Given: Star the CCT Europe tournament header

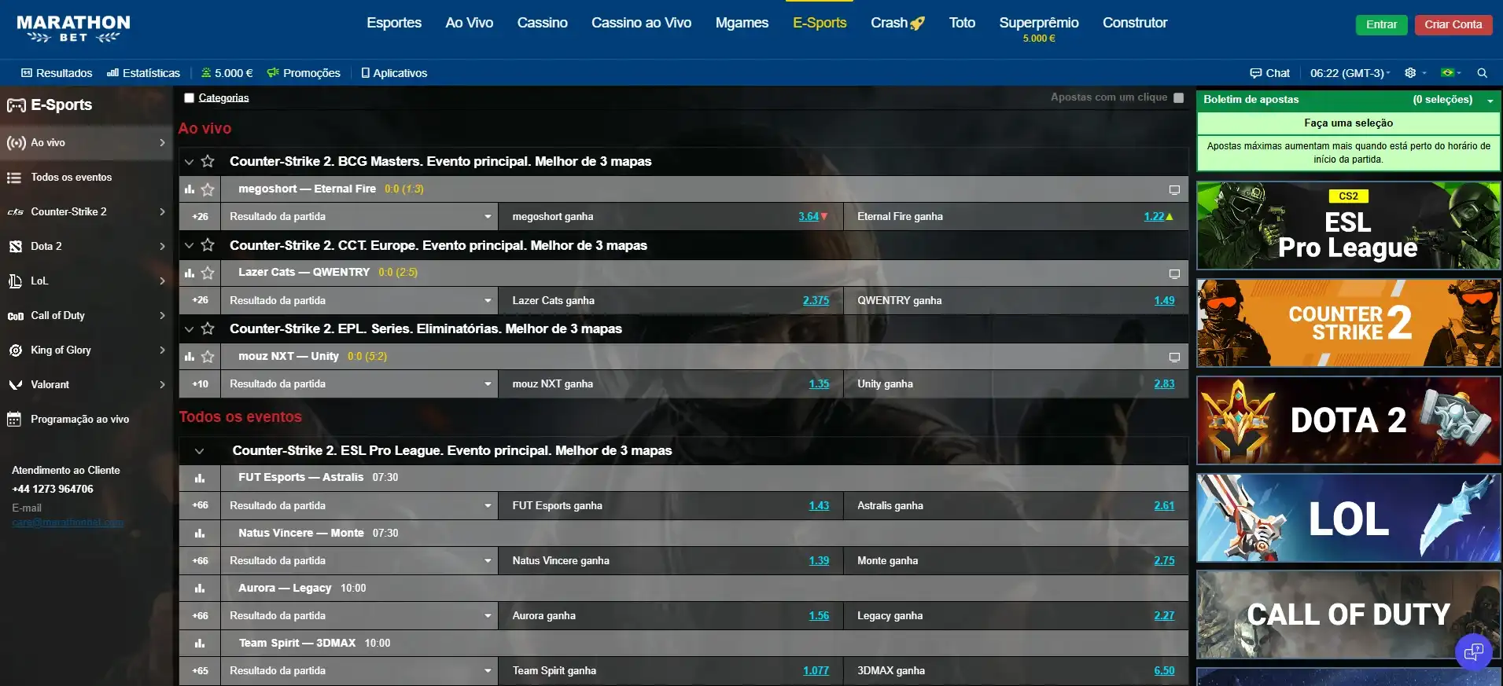Looking at the screenshot, I should (208, 245).
